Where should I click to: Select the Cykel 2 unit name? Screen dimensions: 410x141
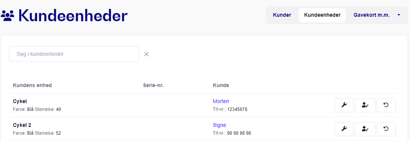[22, 125]
